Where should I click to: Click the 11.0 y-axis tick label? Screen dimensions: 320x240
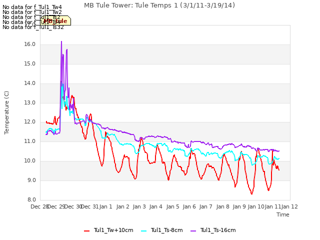coord(30,141)
